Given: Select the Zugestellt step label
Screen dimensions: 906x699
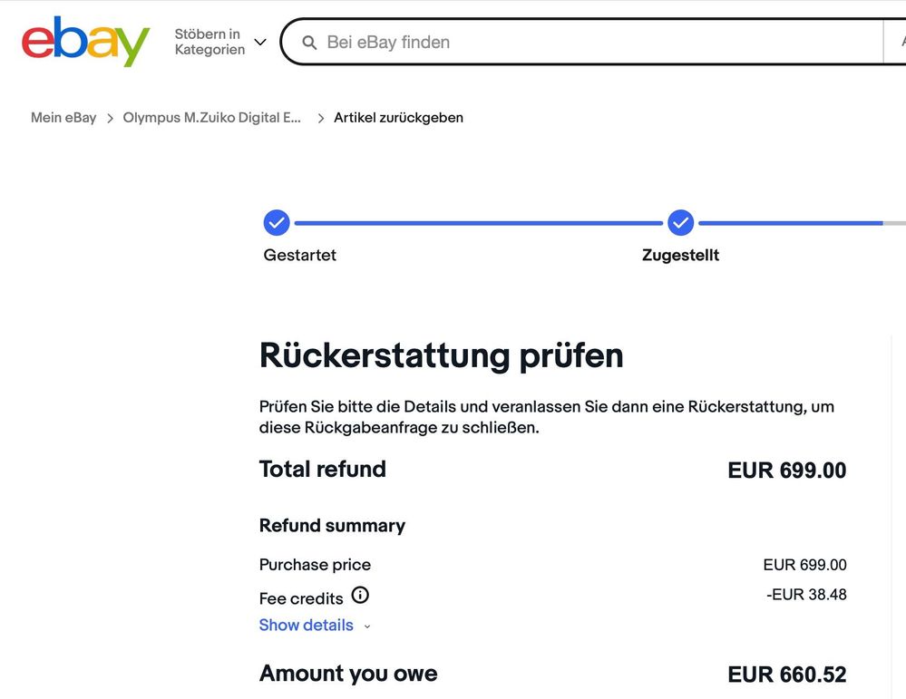Looking at the screenshot, I should [680, 256].
